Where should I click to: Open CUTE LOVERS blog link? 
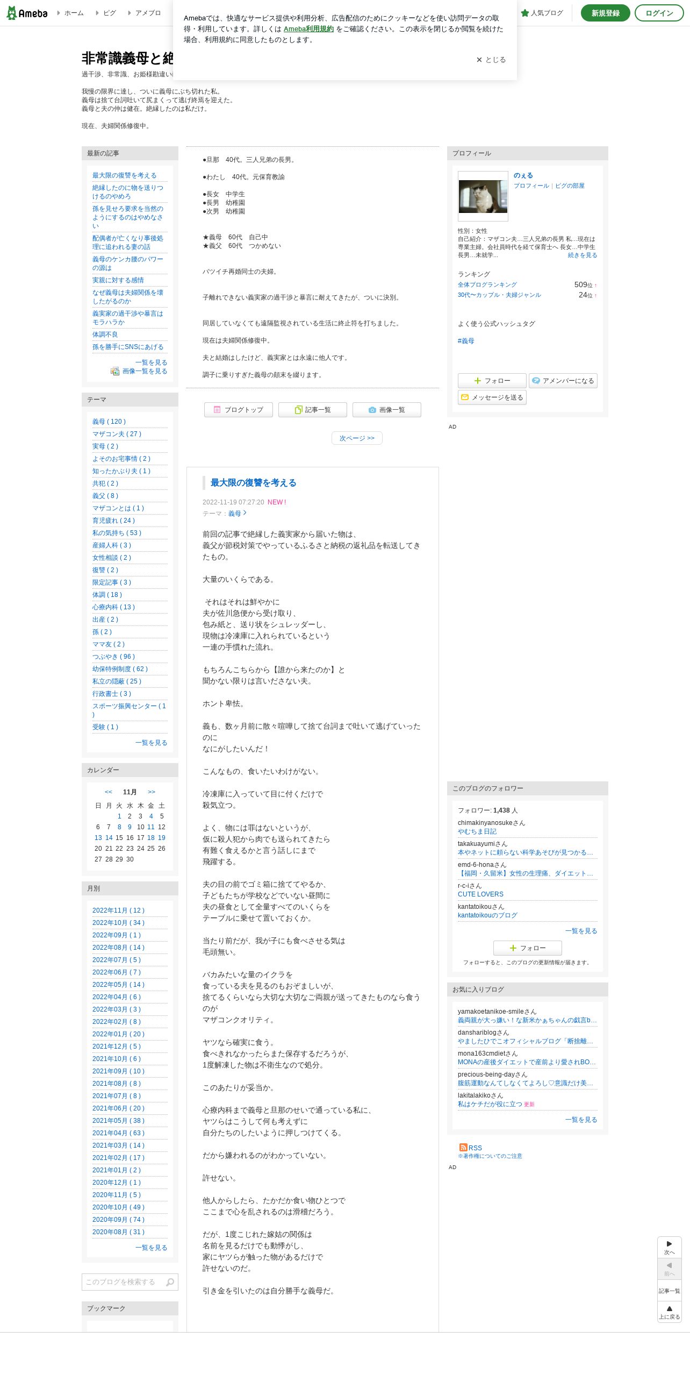pos(480,894)
